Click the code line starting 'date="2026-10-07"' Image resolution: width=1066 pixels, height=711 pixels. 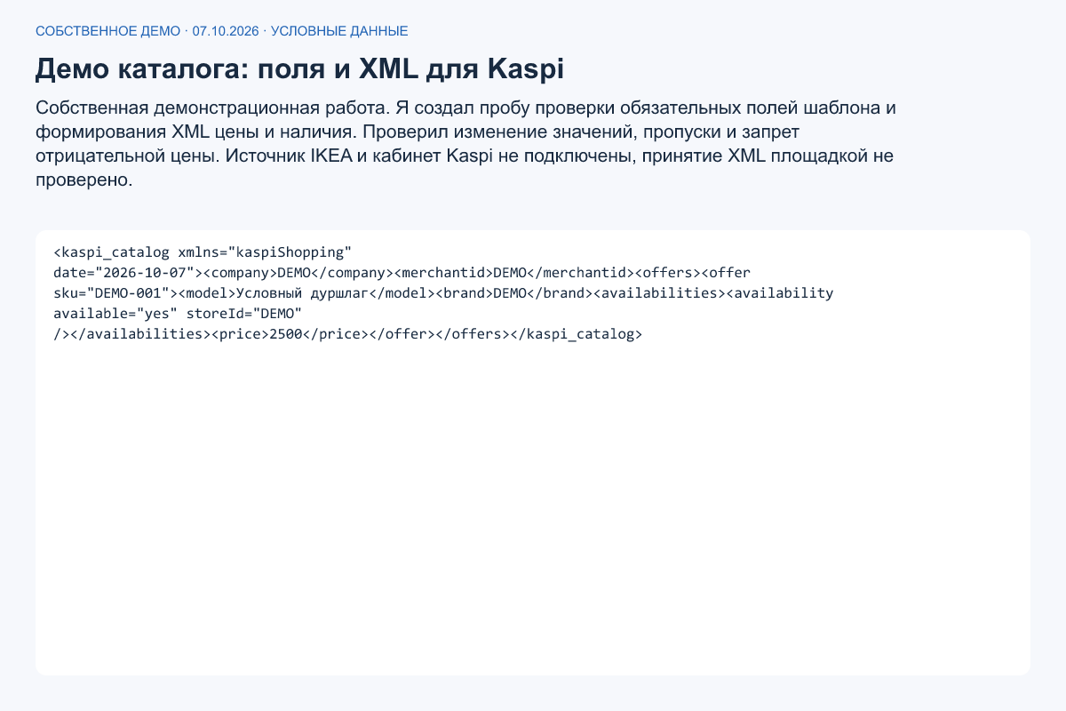point(402,272)
